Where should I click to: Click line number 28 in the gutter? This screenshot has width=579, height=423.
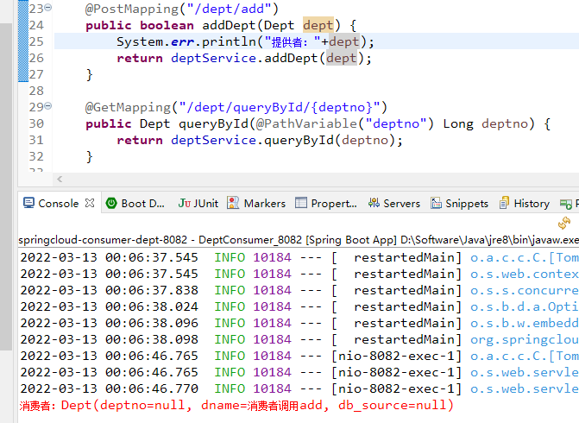(x=36, y=91)
